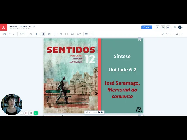
Task: Go to the first page
Action: click(x=87, y=112)
